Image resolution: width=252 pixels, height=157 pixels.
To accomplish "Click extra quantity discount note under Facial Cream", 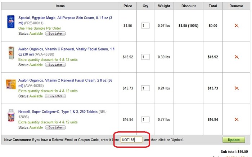I will tap(48, 91).
